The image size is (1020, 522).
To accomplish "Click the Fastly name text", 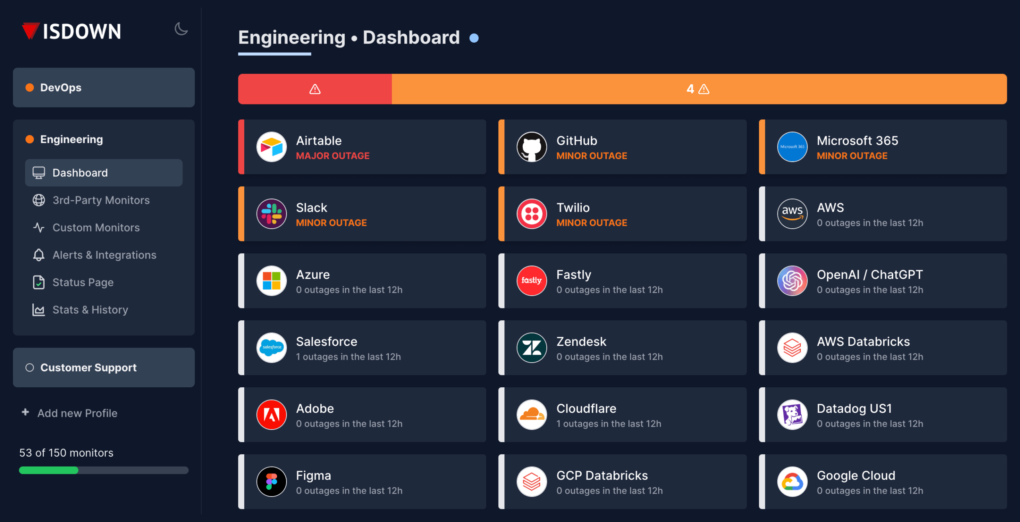I will click(574, 275).
